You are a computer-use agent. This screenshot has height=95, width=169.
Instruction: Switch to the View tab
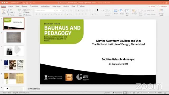73,6
